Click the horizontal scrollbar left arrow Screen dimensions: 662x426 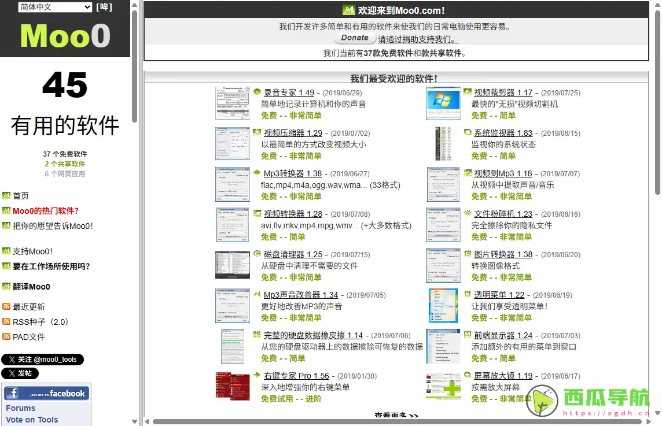pos(147,421)
